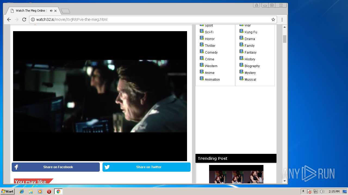
Task: Open Opera browser from the taskbar
Action: [x=49, y=191]
